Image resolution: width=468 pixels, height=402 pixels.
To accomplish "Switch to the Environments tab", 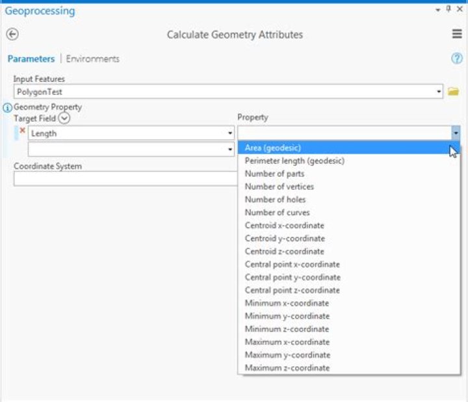I will pyautogui.click(x=93, y=59).
